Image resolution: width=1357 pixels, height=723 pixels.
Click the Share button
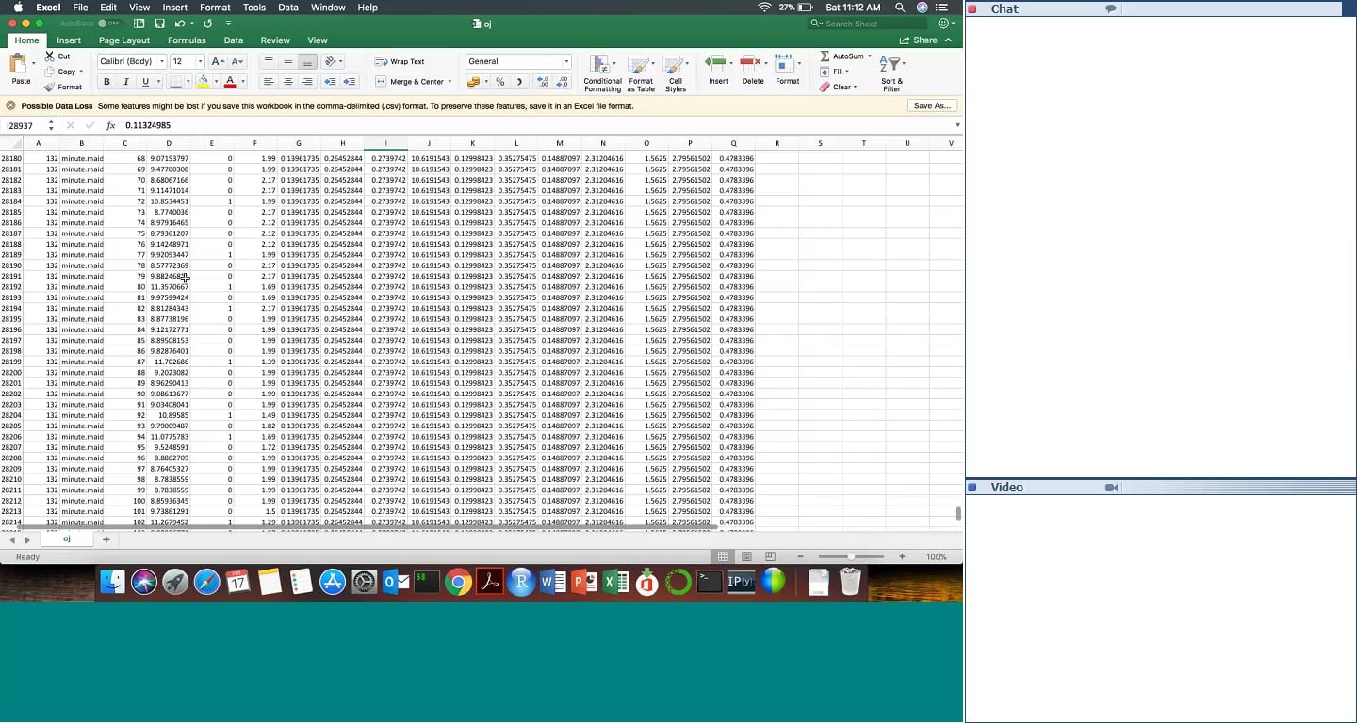click(x=919, y=40)
